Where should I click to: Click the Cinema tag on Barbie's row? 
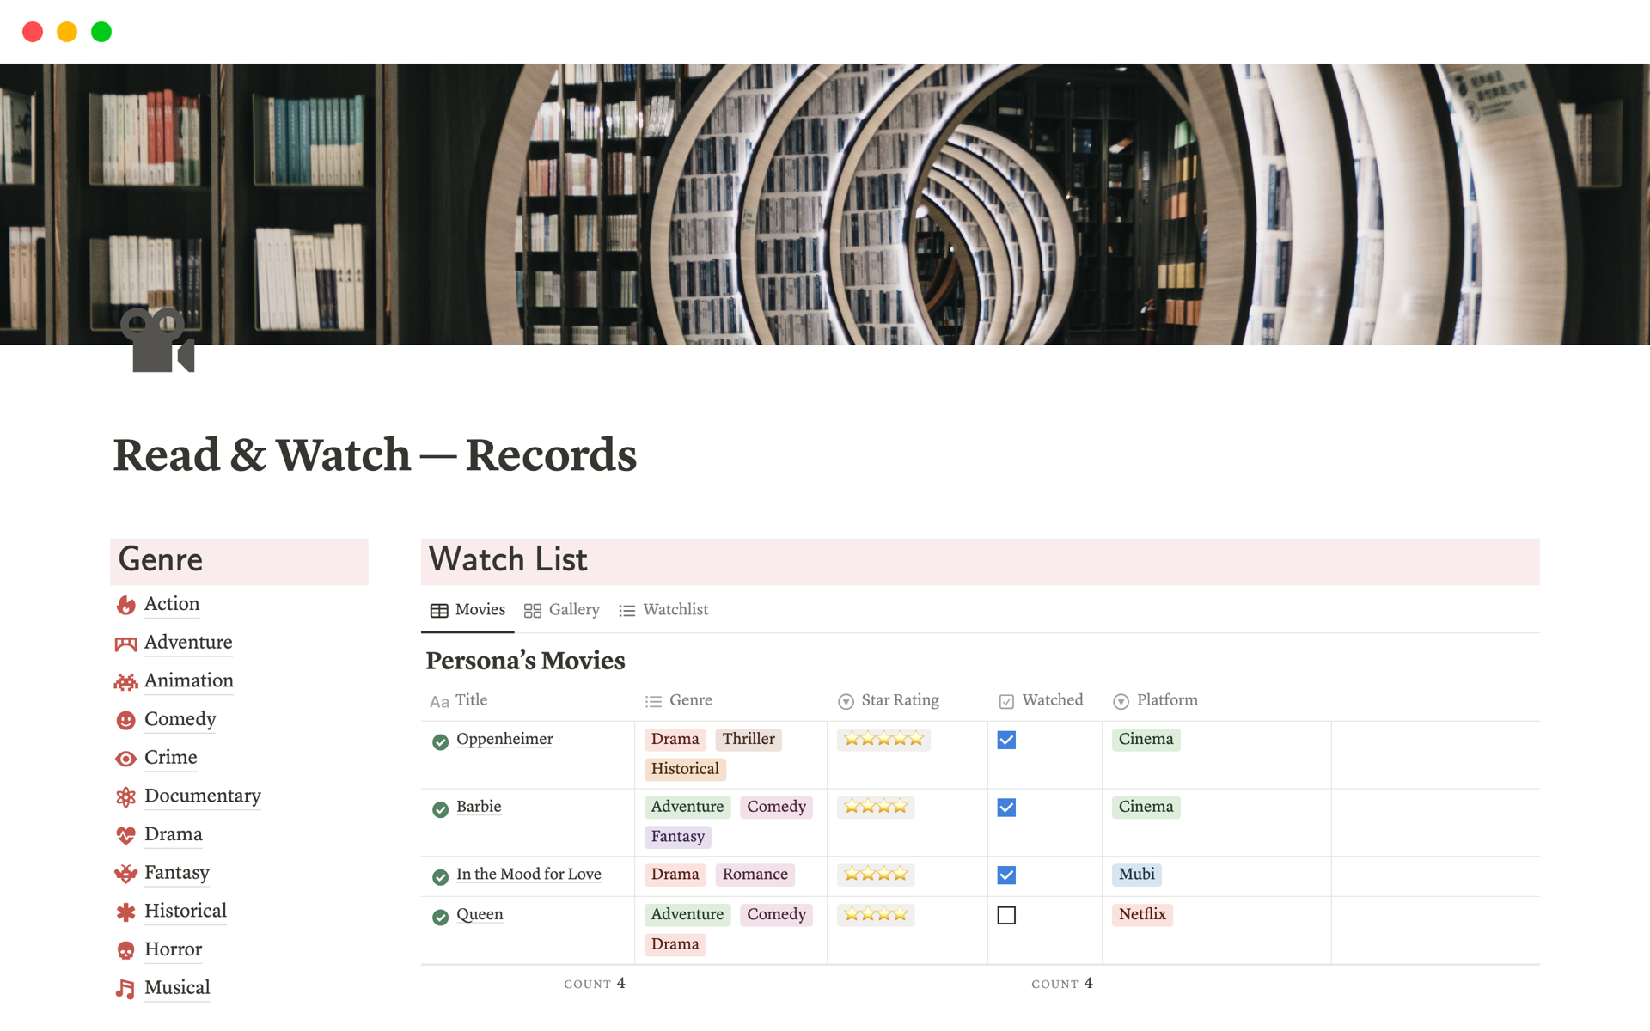click(1145, 807)
